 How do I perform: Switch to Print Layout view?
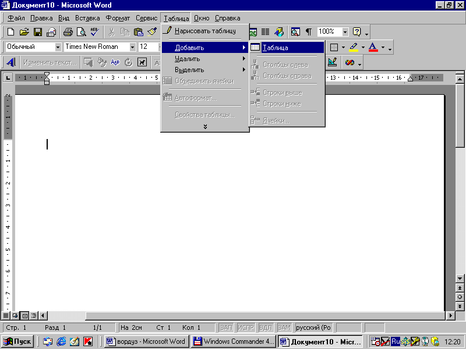coord(25,315)
